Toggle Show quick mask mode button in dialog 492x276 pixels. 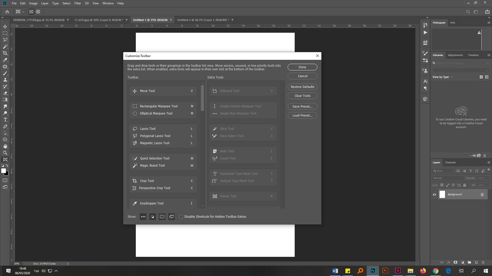[162, 217]
